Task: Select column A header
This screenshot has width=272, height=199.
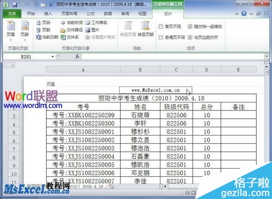Action: coord(83,69)
